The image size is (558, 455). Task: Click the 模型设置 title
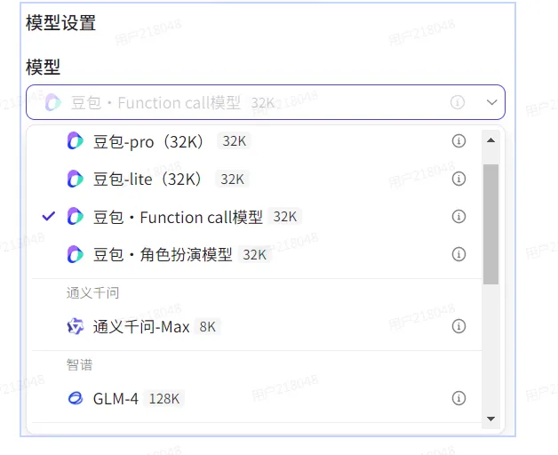click(x=60, y=23)
